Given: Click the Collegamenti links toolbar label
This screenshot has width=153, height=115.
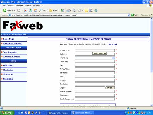Looking at the screenshot, I should (x=145, y=15).
